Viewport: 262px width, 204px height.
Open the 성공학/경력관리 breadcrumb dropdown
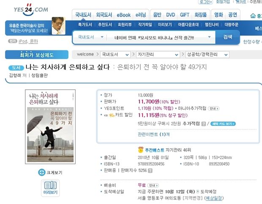(x=207, y=55)
